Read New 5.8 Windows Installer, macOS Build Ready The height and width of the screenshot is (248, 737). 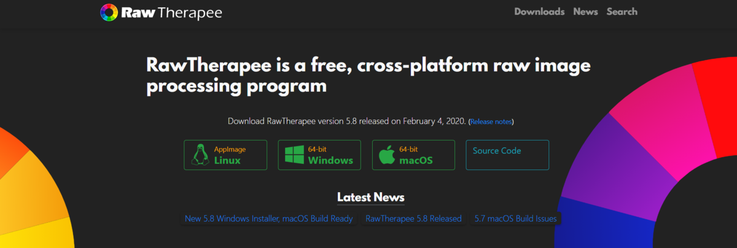tap(269, 219)
